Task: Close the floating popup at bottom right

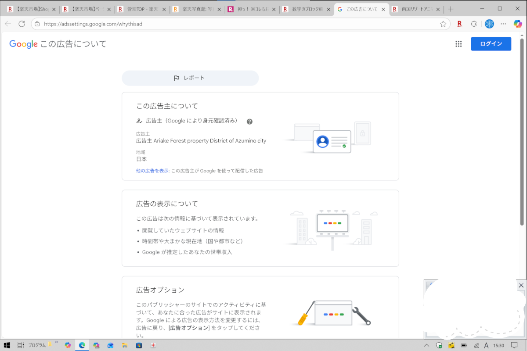Action: [x=521, y=285]
